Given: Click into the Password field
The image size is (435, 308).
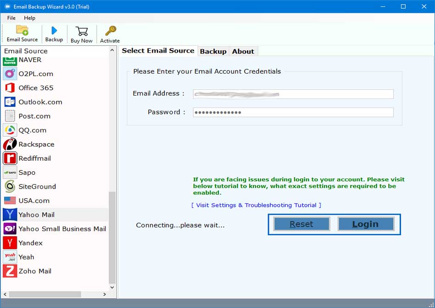Looking at the screenshot, I should click(x=293, y=112).
